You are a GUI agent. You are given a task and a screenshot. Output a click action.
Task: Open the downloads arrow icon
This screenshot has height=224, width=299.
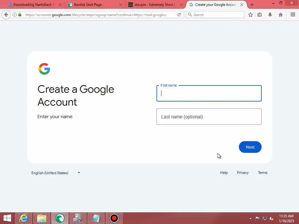point(270,15)
